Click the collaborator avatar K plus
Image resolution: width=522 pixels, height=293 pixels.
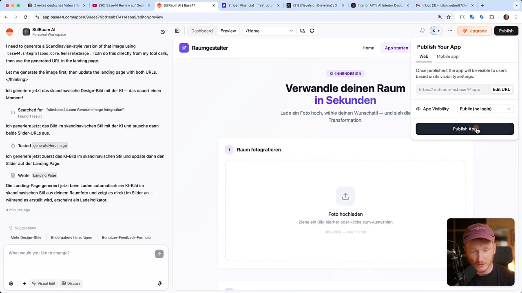[x=436, y=31]
